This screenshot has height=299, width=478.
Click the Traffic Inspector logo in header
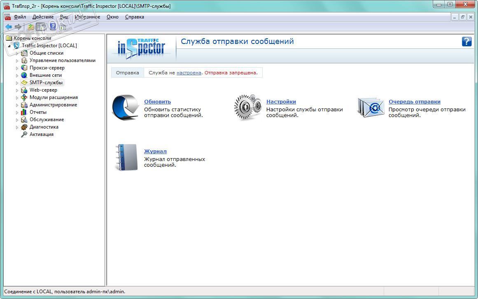pyautogui.click(x=141, y=48)
